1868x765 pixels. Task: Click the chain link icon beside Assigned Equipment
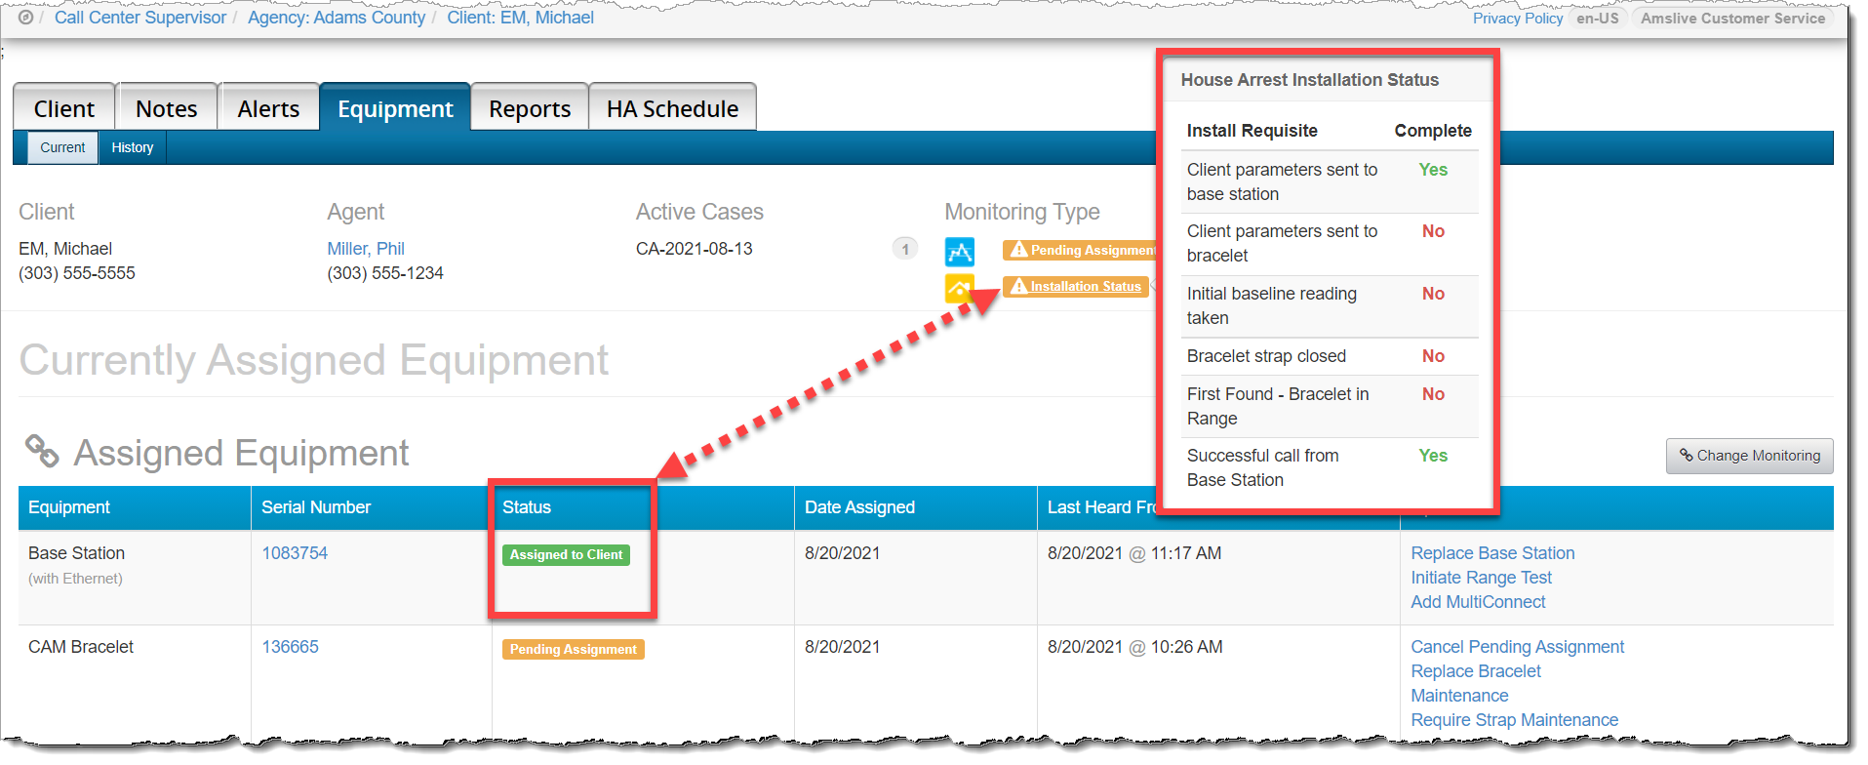tap(42, 452)
